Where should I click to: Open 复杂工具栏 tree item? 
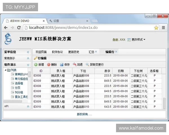pyautogui.click(x=21, y=97)
